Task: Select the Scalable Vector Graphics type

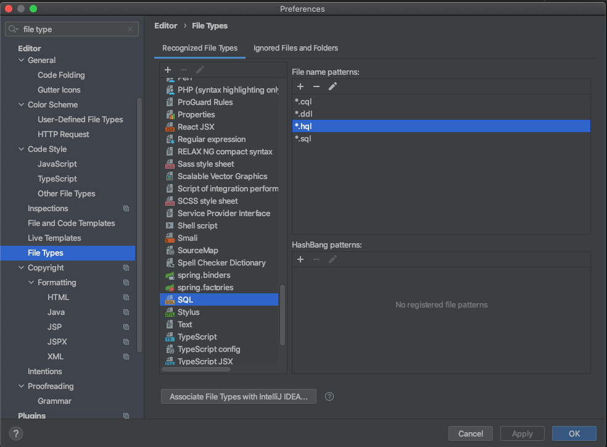Action: pos(219,176)
